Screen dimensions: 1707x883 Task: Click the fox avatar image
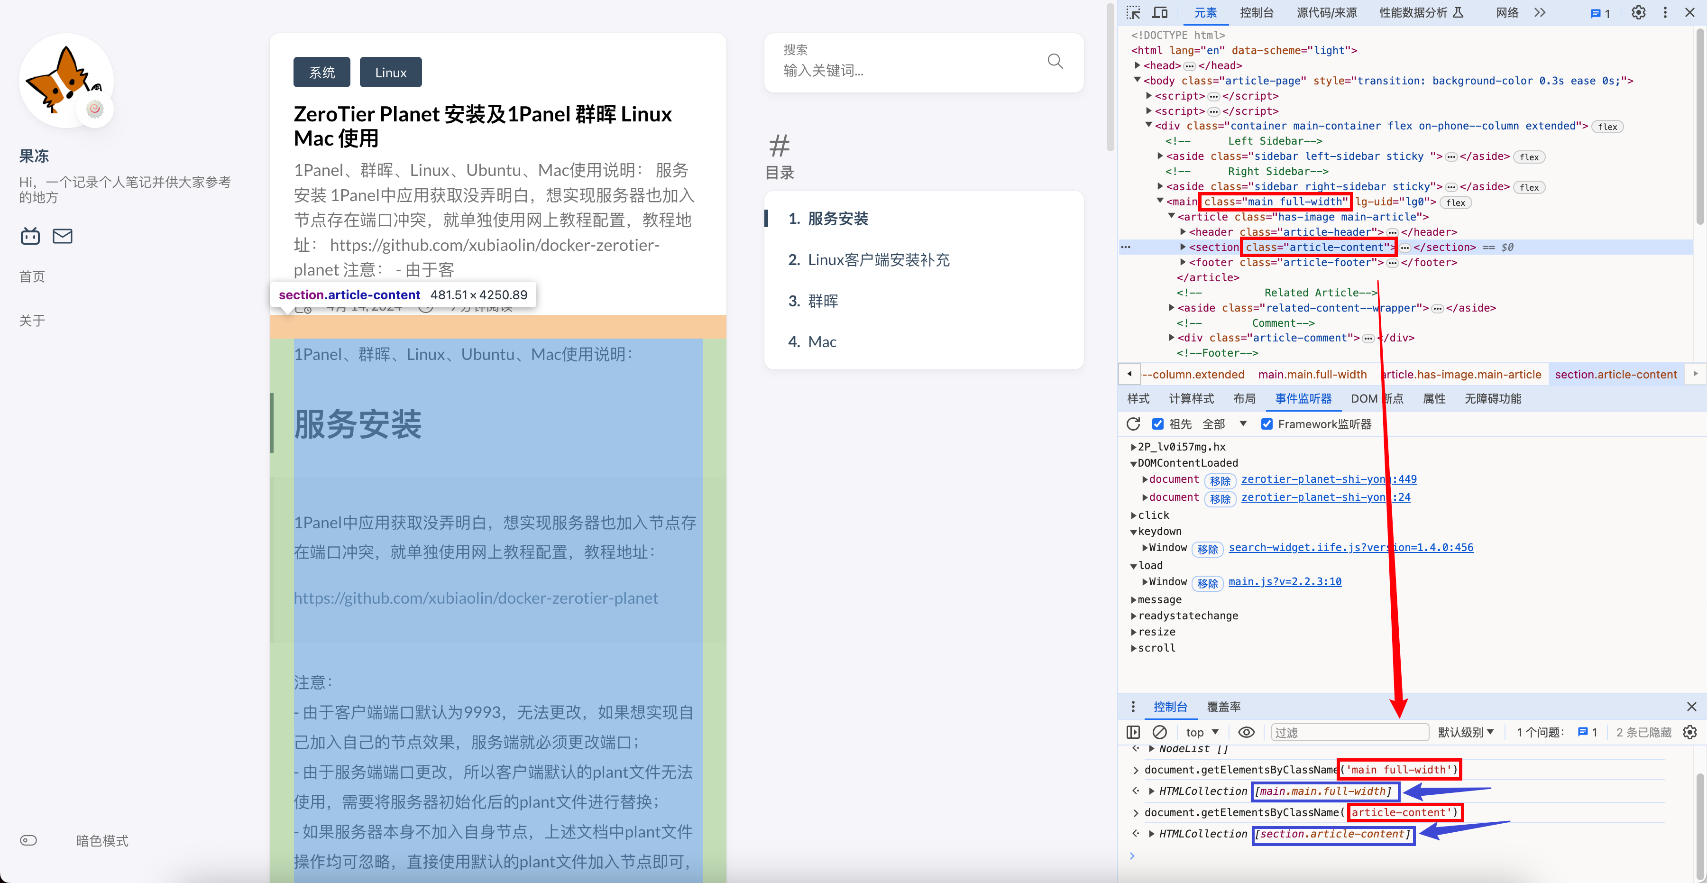(65, 80)
